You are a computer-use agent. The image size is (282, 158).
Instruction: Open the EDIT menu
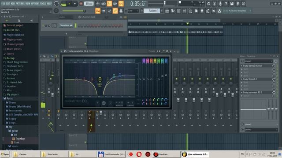coord(8,4)
